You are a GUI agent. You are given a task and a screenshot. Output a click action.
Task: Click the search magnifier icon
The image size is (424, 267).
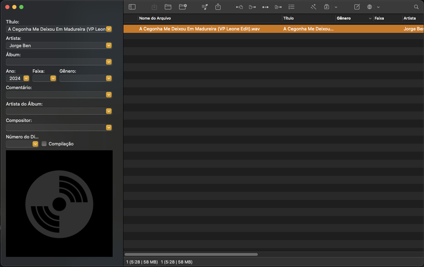pyautogui.click(x=416, y=7)
